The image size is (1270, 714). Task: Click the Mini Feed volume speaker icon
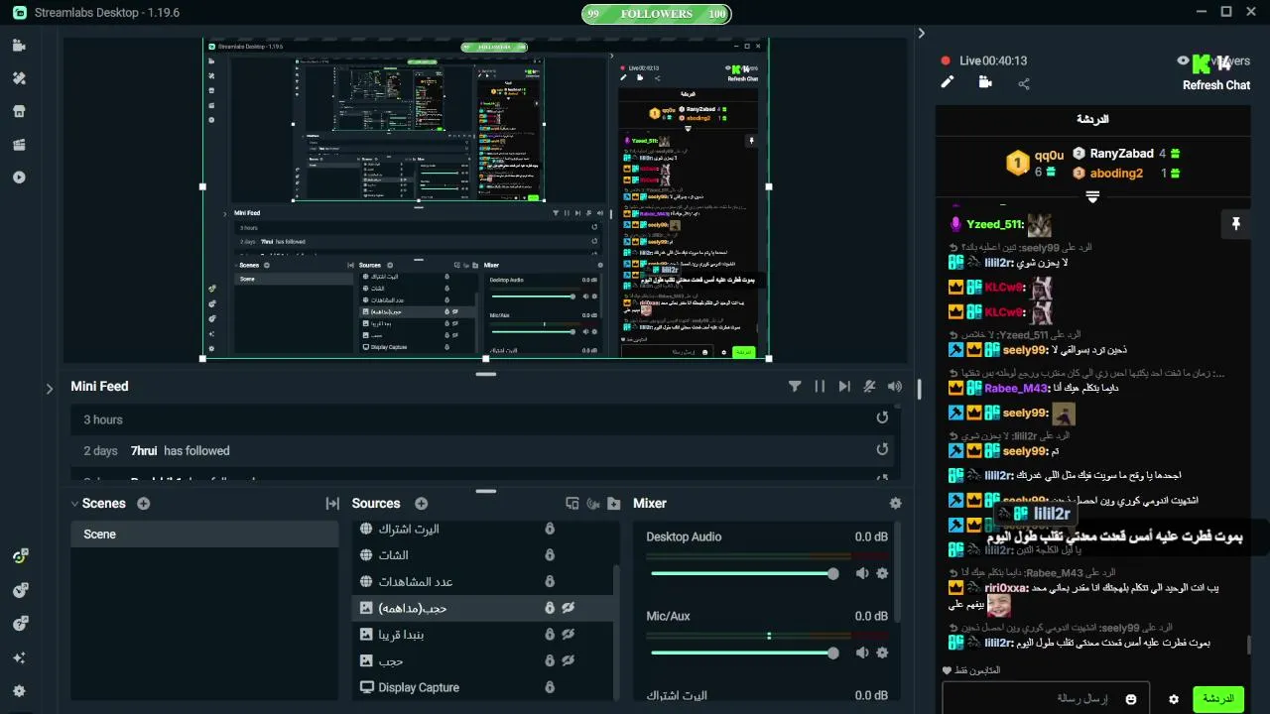coord(895,387)
